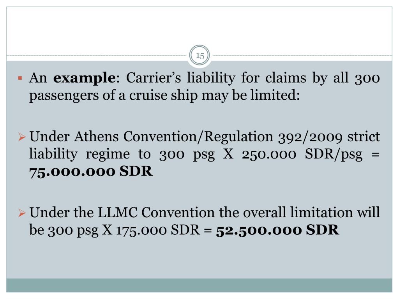Click the bold '75.000.000 SDR' total
The height and width of the screenshot is (299, 399).
click(x=91, y=171)
